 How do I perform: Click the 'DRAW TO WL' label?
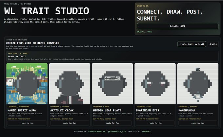coord(143,6)
